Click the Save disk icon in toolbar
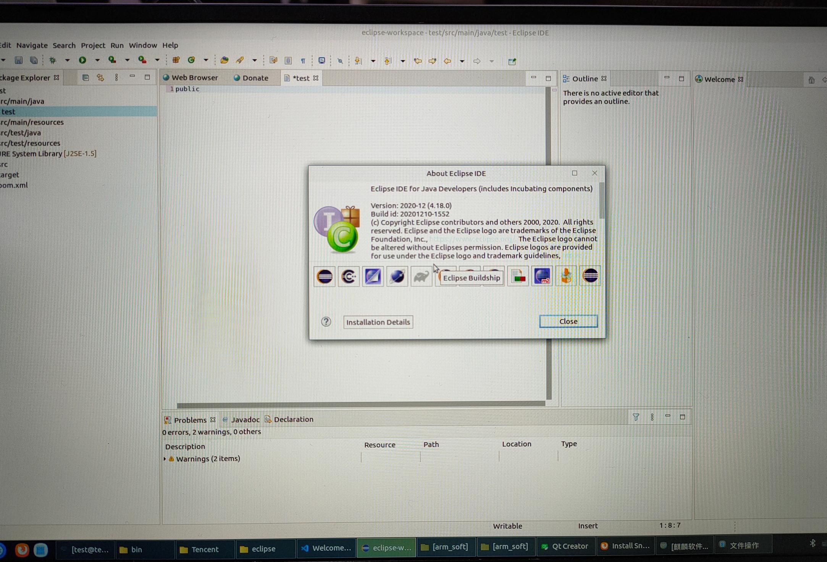827x562 pixels. [18, 60]
